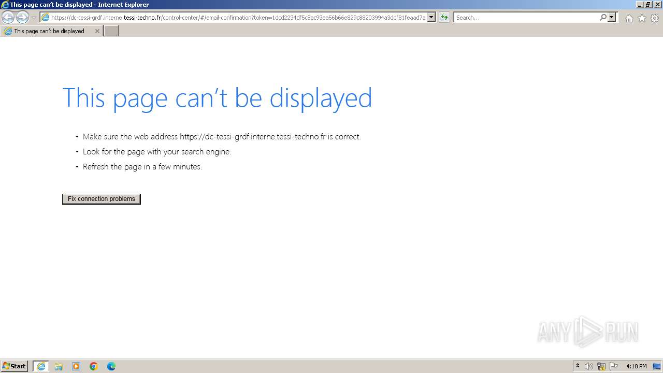Click the Show desktop button

[657, 366]
